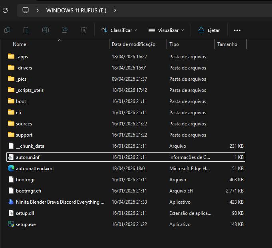Click the Share toolbar icon
The image size is (272, 248).
pos(65,30)
